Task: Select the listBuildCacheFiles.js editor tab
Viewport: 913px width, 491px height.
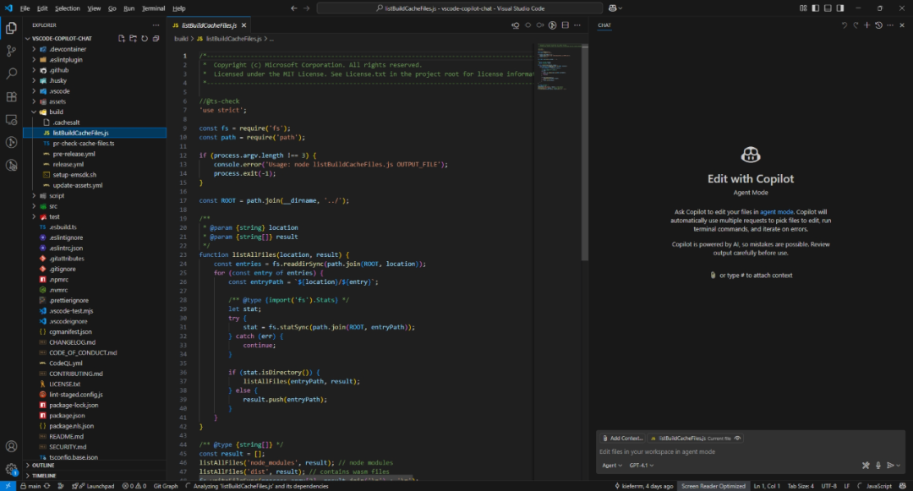Action: pyautogui.click(x=209, y=25)
